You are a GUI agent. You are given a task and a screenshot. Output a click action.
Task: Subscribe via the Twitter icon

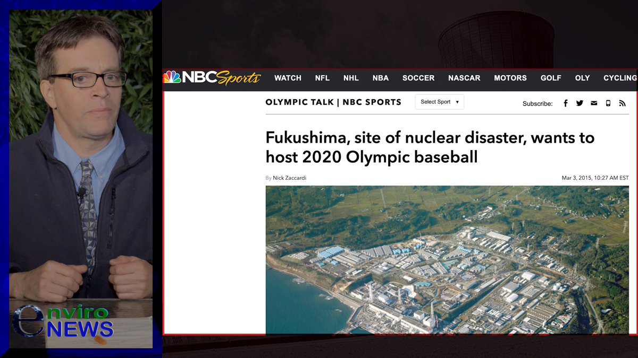pyautogui.click(x=580, y=103)
